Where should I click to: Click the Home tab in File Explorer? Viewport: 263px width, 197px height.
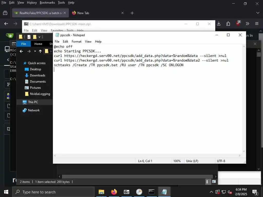pos(38,44)
